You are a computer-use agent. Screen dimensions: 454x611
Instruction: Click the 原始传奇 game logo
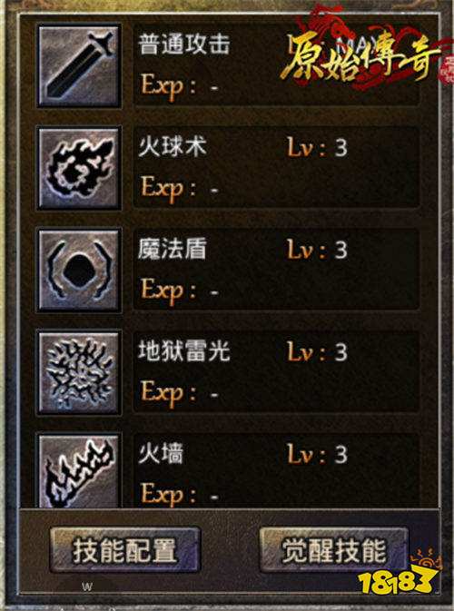360,54
